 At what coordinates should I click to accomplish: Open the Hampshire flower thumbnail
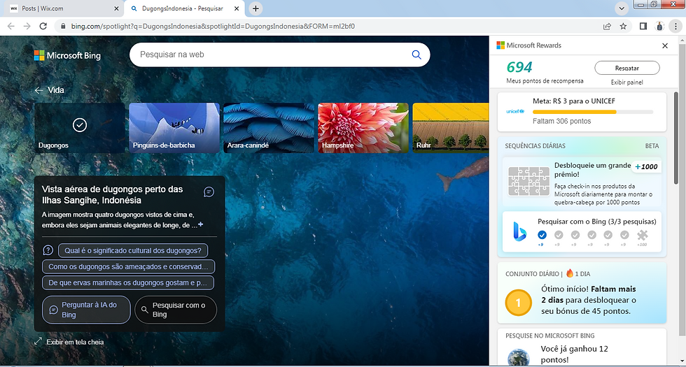click(x=363, y=128)
